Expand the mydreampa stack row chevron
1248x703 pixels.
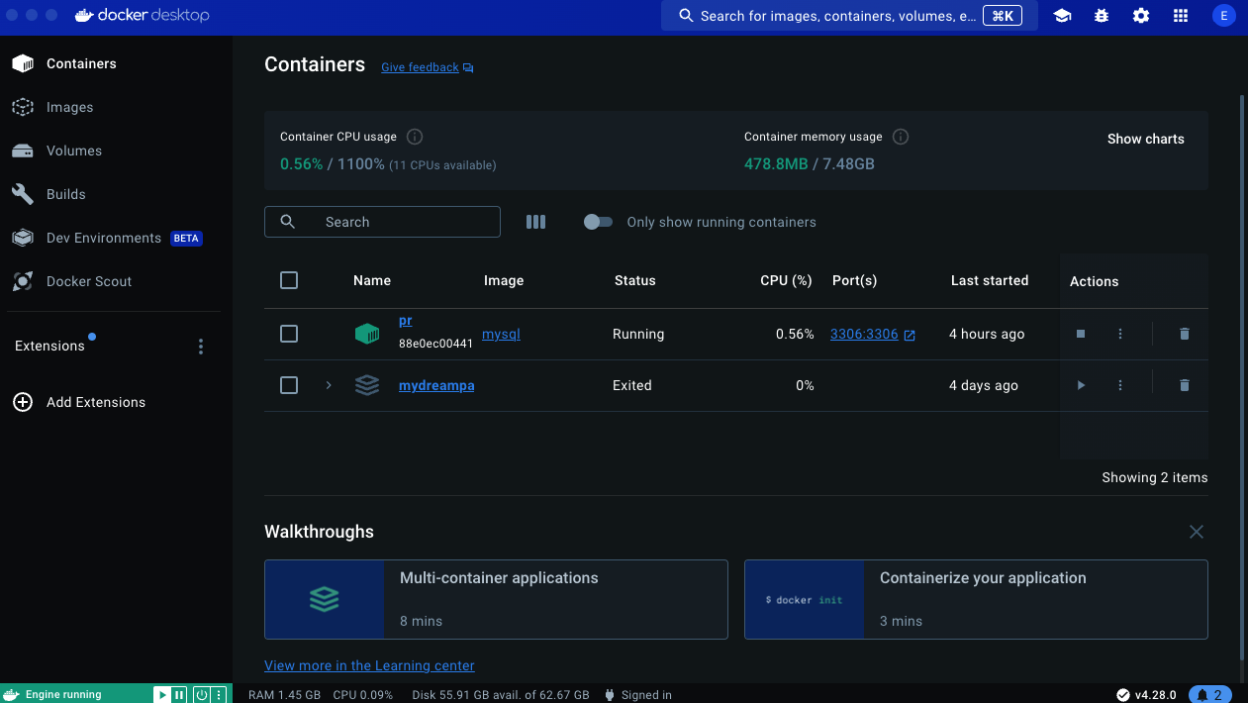tap(329, 386)
